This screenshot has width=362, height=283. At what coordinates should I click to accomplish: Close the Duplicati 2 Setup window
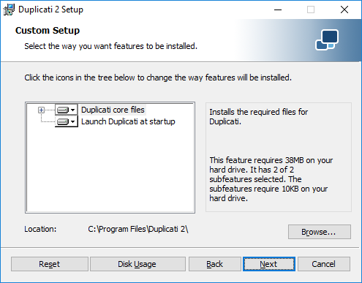(344, 10)
